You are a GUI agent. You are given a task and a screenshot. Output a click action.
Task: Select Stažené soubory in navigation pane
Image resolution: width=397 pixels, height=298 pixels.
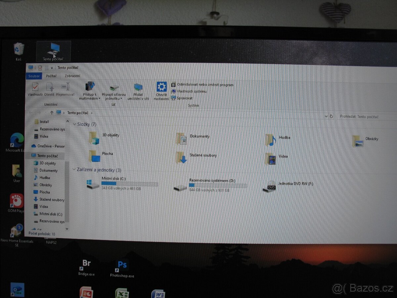pos(52,200)
